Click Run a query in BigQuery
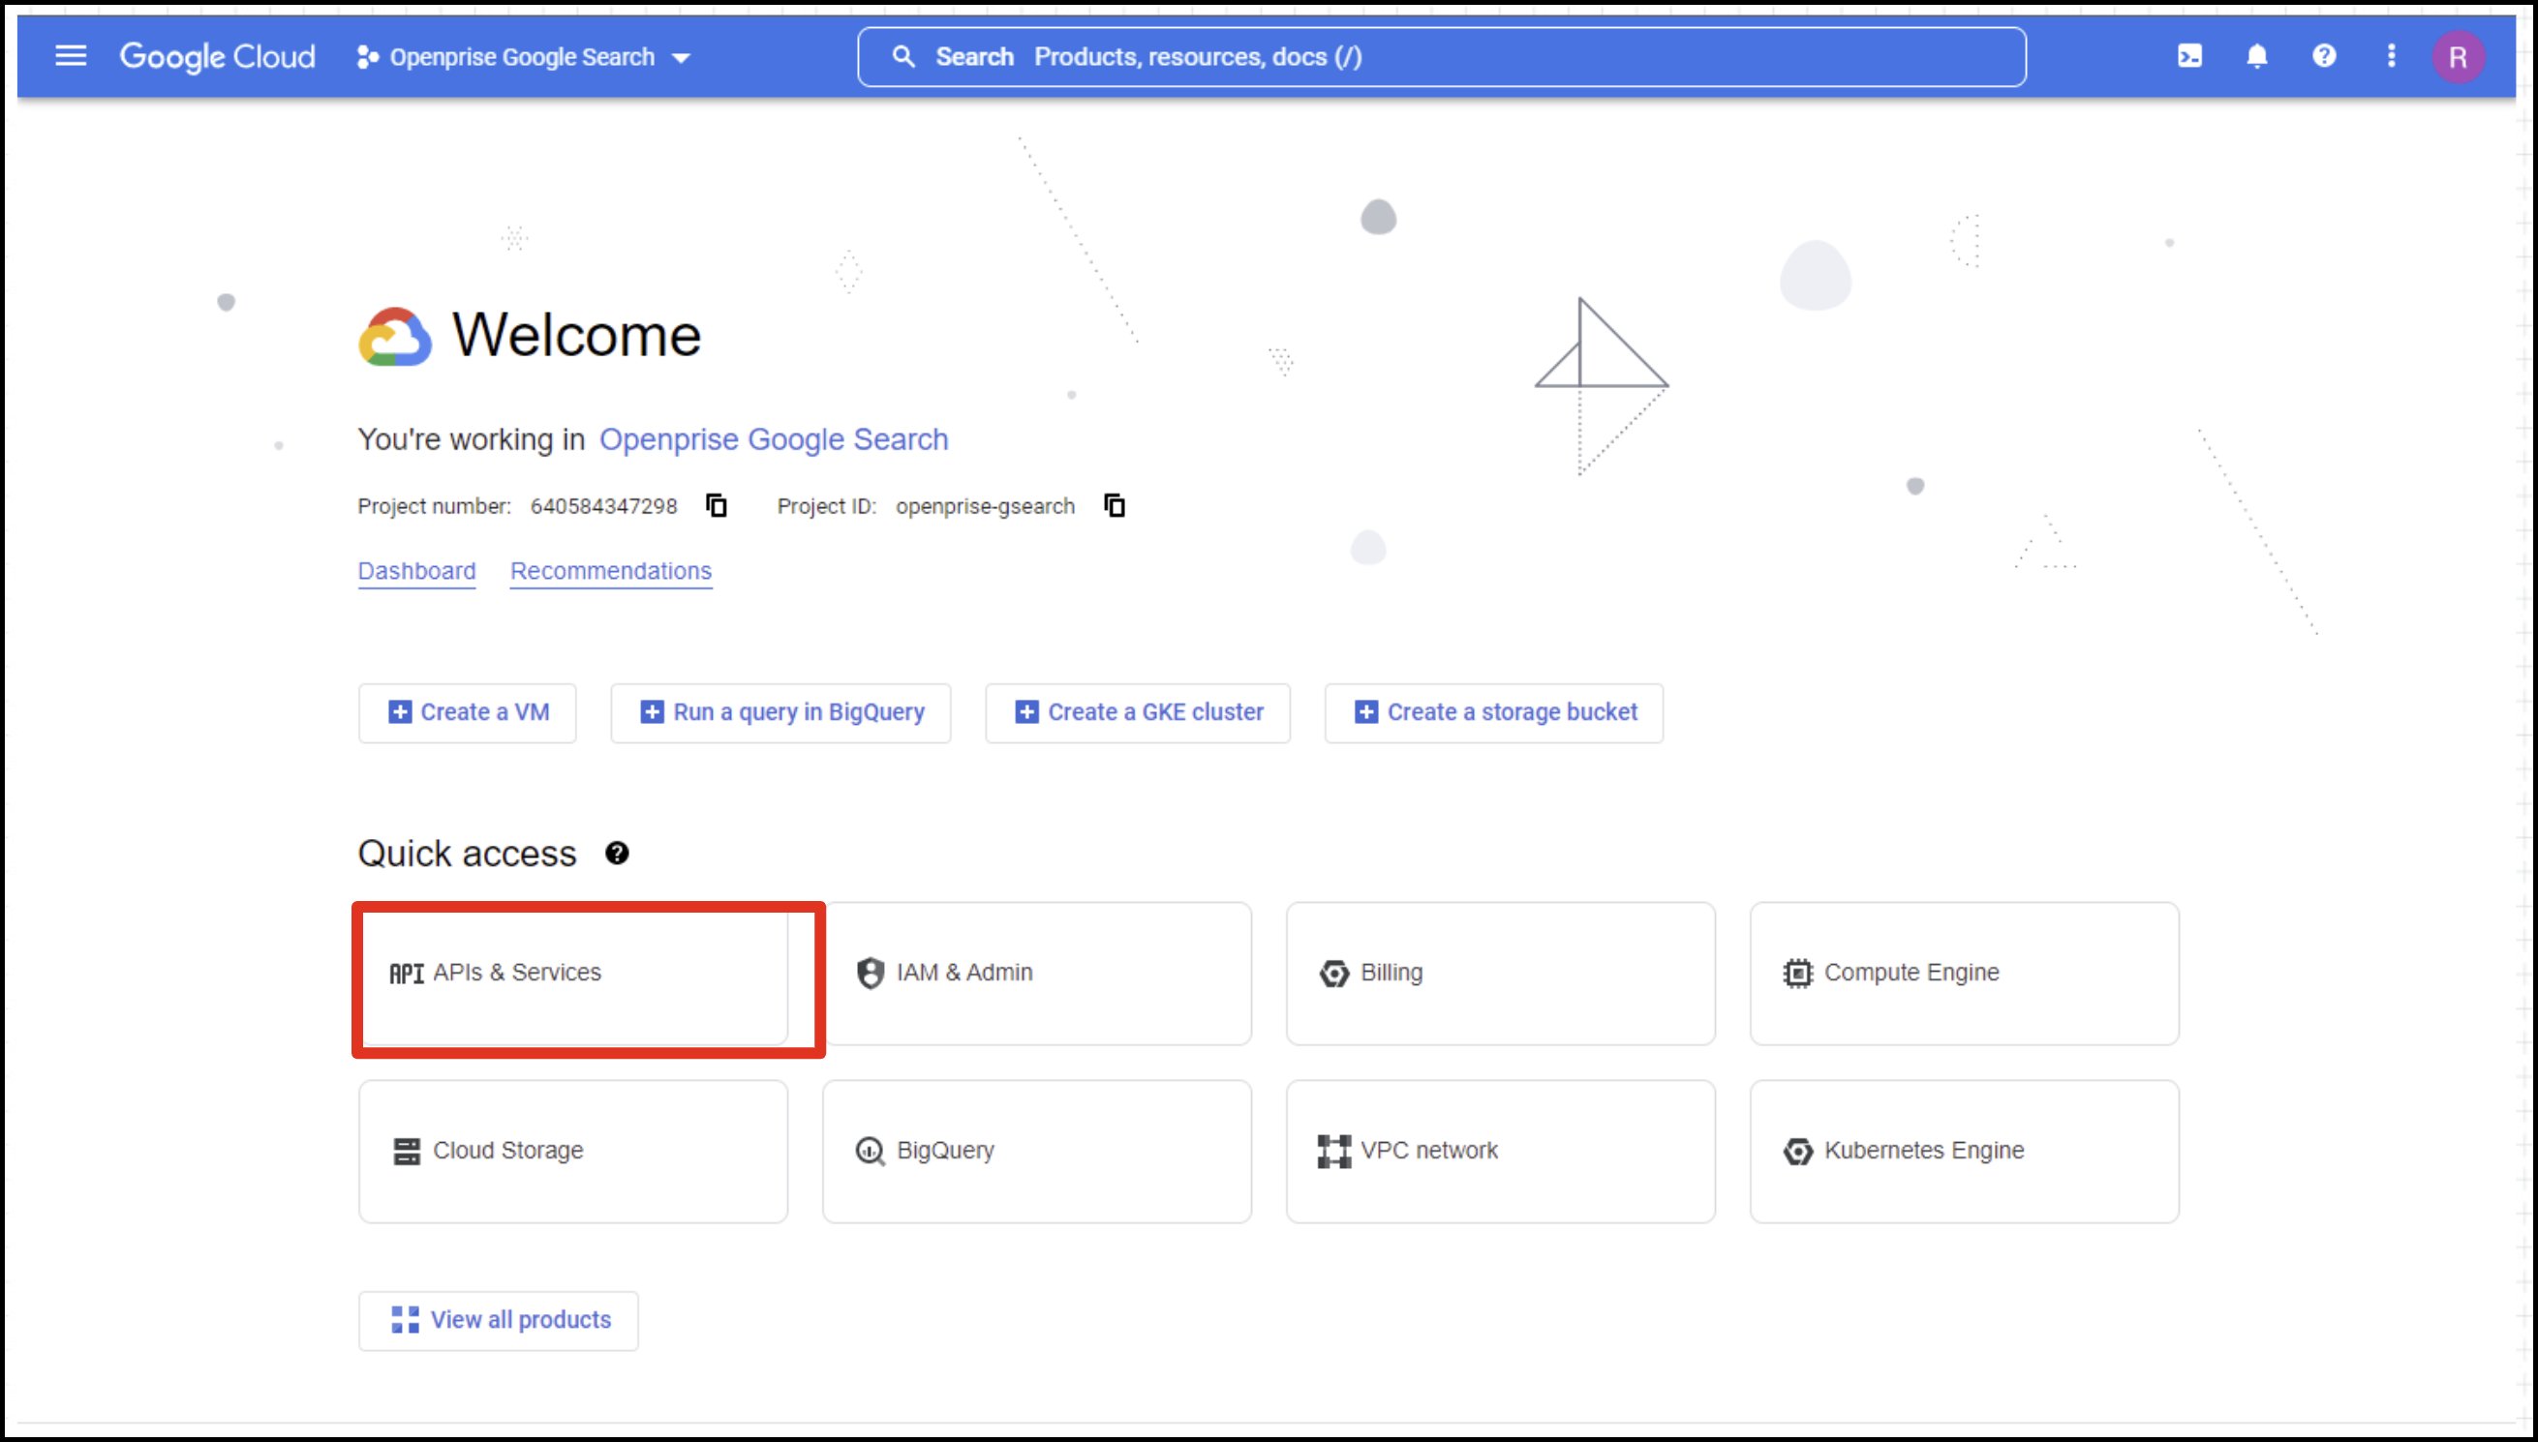 click(780, 712)
